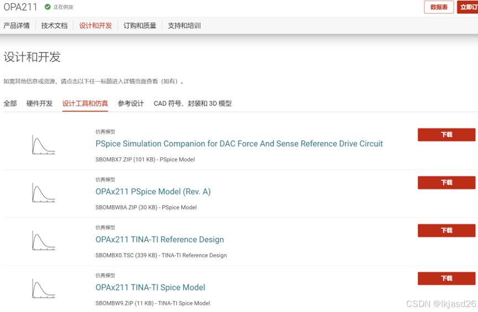This screenshot has height=312, width=478.
Task: Open CAD 符号、封装和 3D 模型 tab
Action: click(x=193, y=104)
